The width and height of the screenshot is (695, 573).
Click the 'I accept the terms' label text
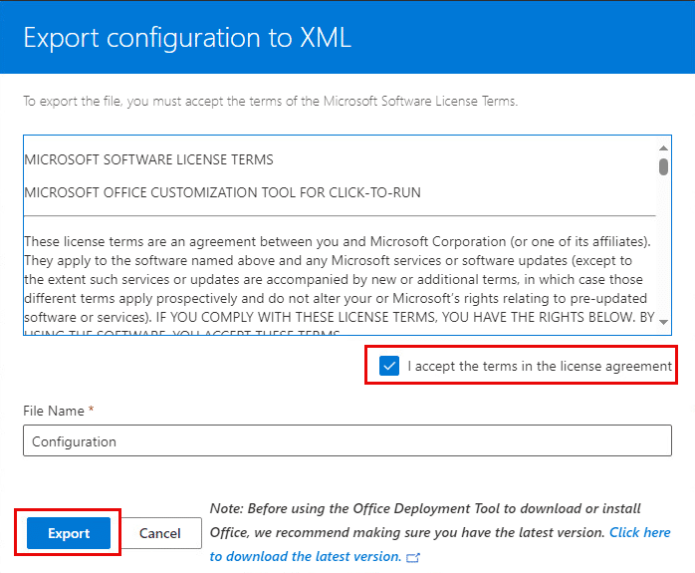(540, 366)
